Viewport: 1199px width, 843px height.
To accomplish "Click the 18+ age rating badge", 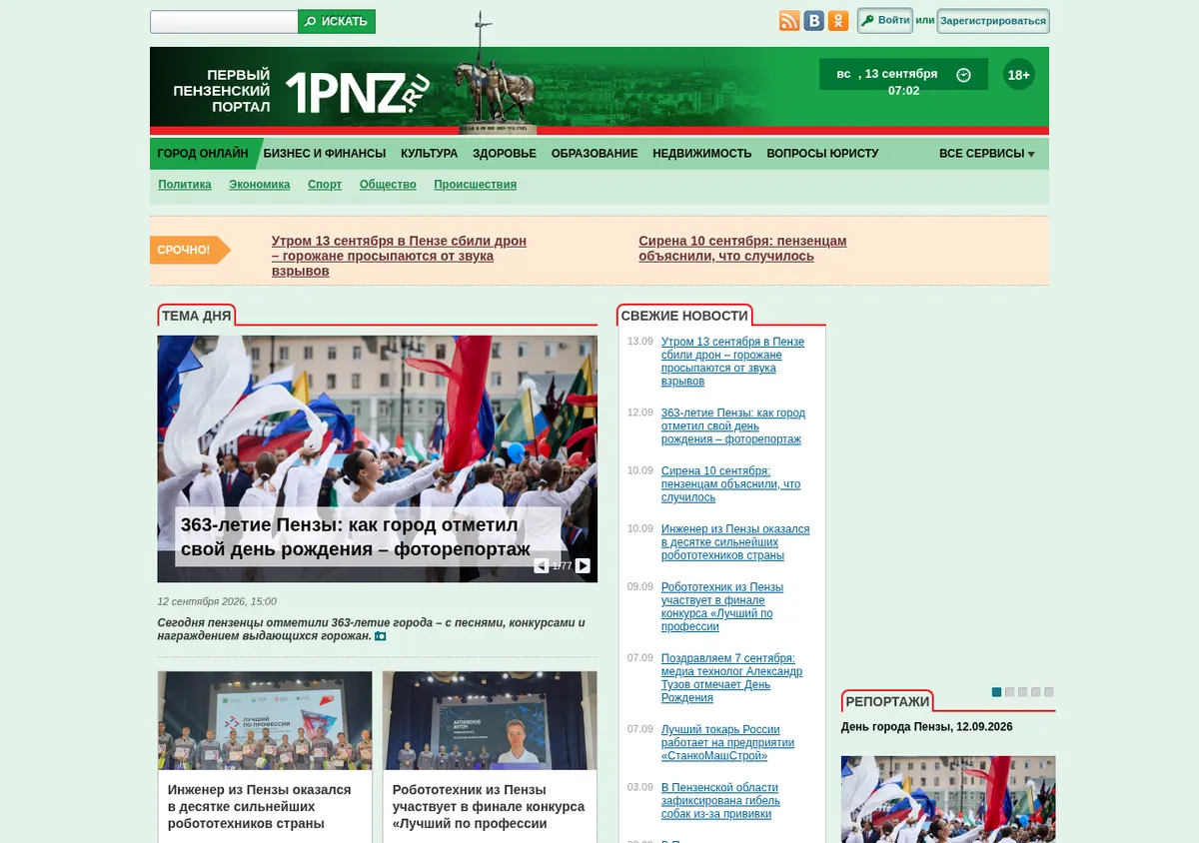I will [x=1019, y=75].
